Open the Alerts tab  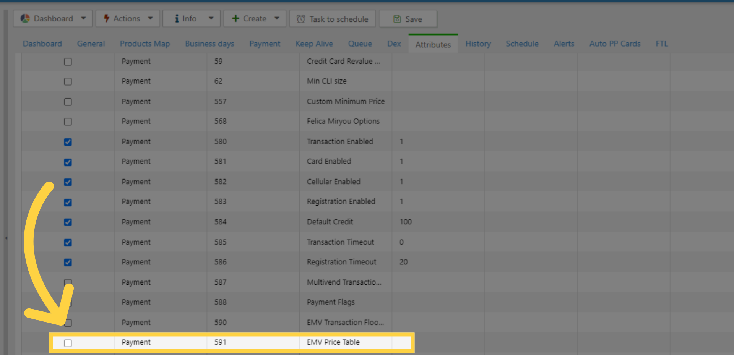(564, 44)
